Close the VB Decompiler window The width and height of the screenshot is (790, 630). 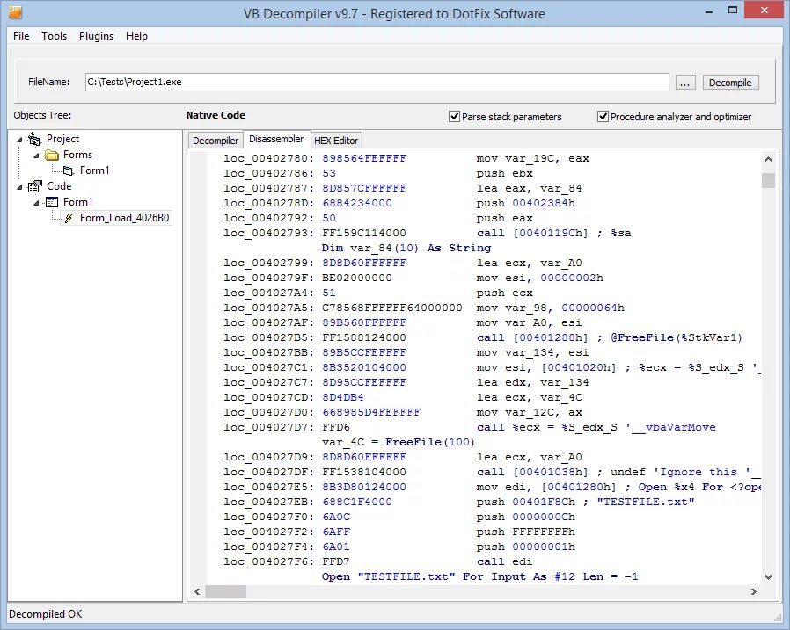pyautogui.click(x=764, y=10)
